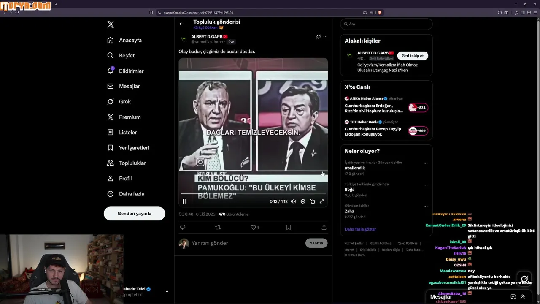Image resolution: width=540 pixels, height=304 pixels.
Task: Open the Zaha trend
Action: click(x=349, y=211)
